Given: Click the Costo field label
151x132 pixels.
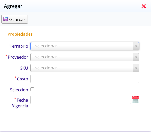Looking at the screenshot, I should tap(22, 79).
